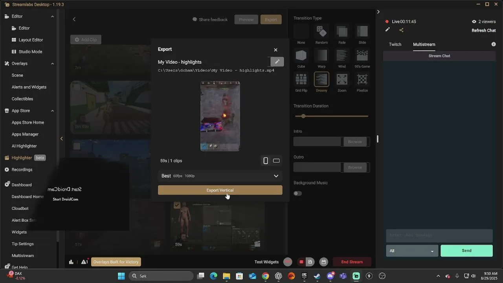This screenshot has width=503, height=283.
Task: Switch to the Twitch chat tab
Action: tap(395, 44)
